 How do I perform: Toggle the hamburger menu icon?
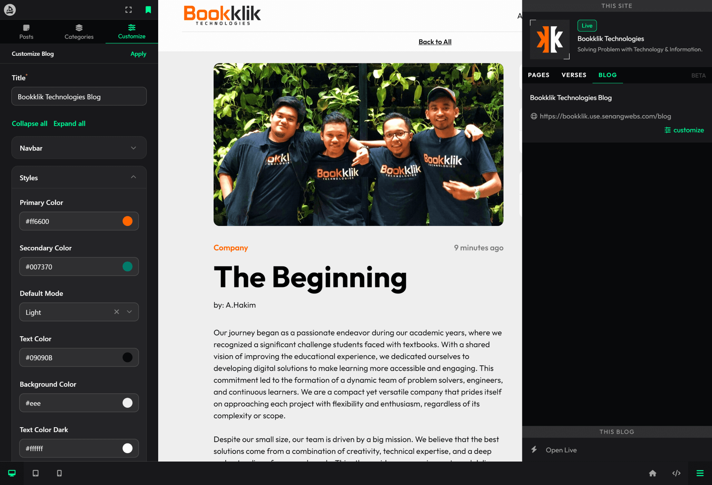point(700,473)
